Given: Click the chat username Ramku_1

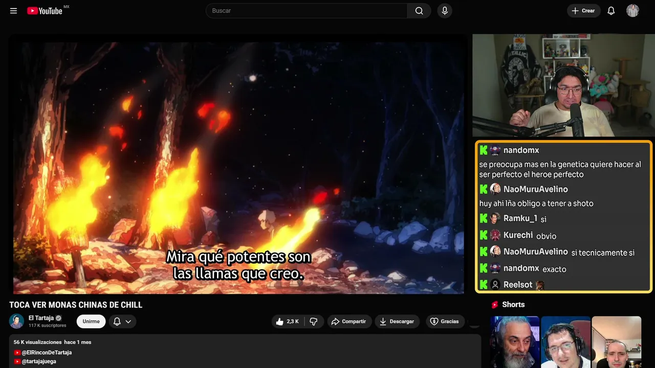Looking at the screenshot, I should [x=520, y=219].
